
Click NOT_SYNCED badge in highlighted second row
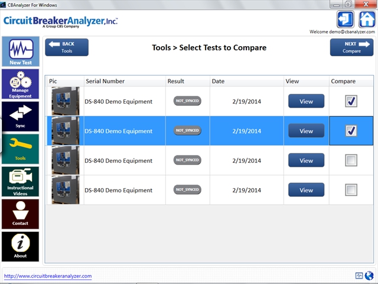click(187, 130)
